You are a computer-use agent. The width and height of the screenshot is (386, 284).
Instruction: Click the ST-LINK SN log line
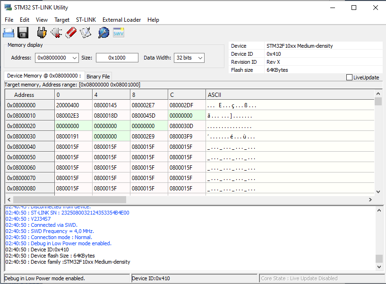click(67, 213)
